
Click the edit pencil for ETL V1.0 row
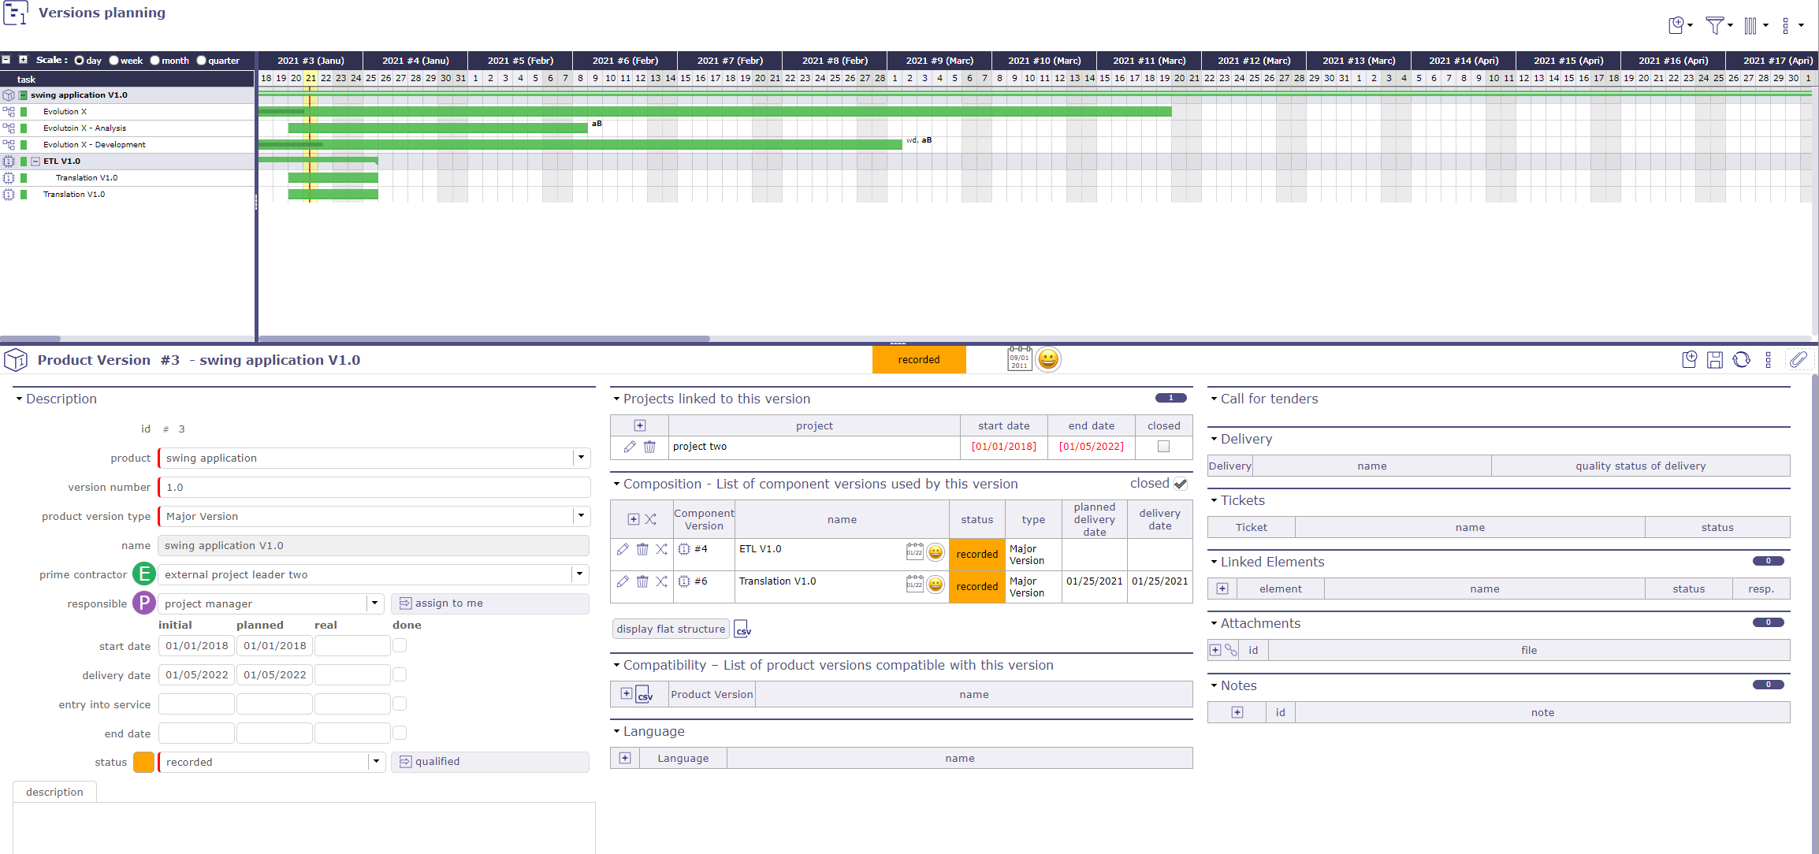click(623, 549)
